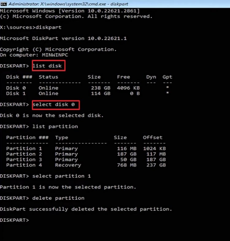Click the '117 MB' offset value
The width and height of the screenshot is (230, 241).
pyautogui.click(x=156, y=154)
